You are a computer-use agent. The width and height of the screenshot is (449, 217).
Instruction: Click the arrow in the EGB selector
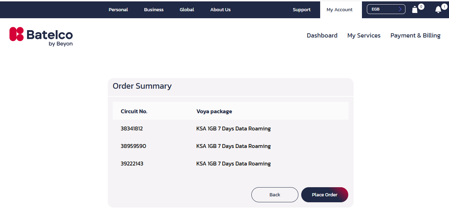click(400, 9)
